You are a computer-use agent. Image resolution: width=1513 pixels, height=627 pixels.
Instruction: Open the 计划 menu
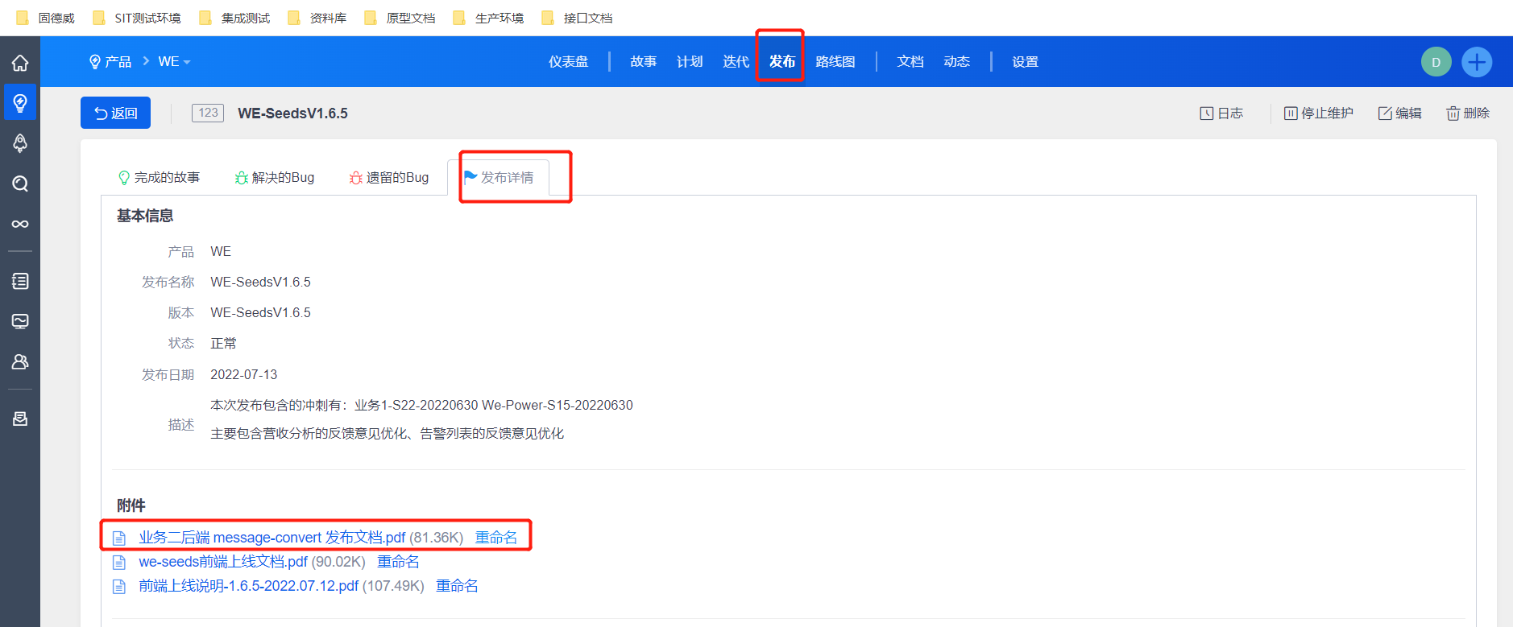pyautogui.click(x=690, y=62)
